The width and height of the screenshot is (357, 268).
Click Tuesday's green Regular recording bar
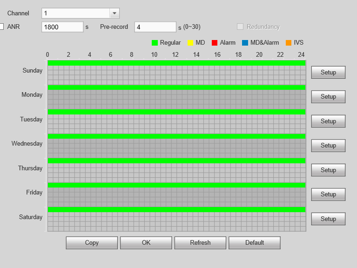[x=176, y=112]
